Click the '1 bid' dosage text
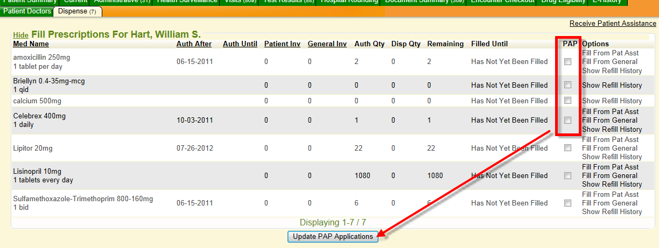This screenshot has width=659, height=248. (x=22, y=207)
